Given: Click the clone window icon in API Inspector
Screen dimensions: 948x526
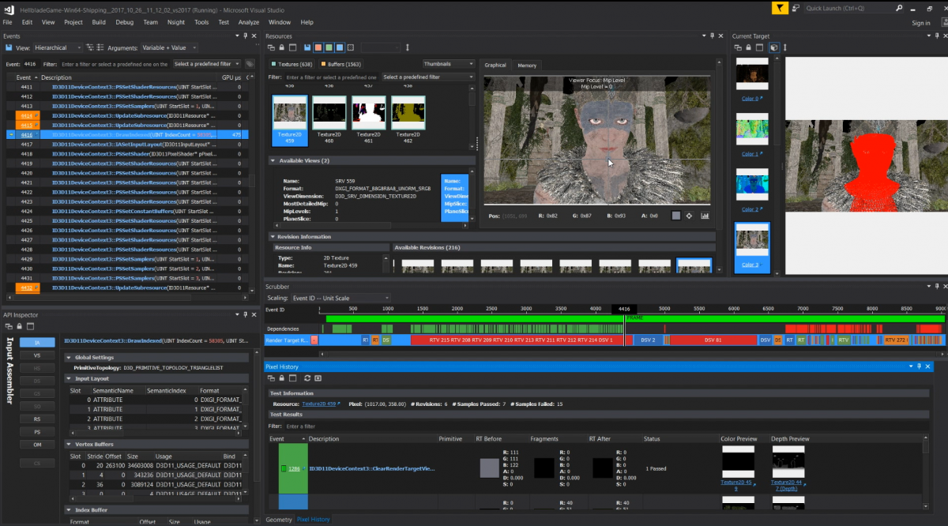Looking at the screenshot, I should 9,326.
